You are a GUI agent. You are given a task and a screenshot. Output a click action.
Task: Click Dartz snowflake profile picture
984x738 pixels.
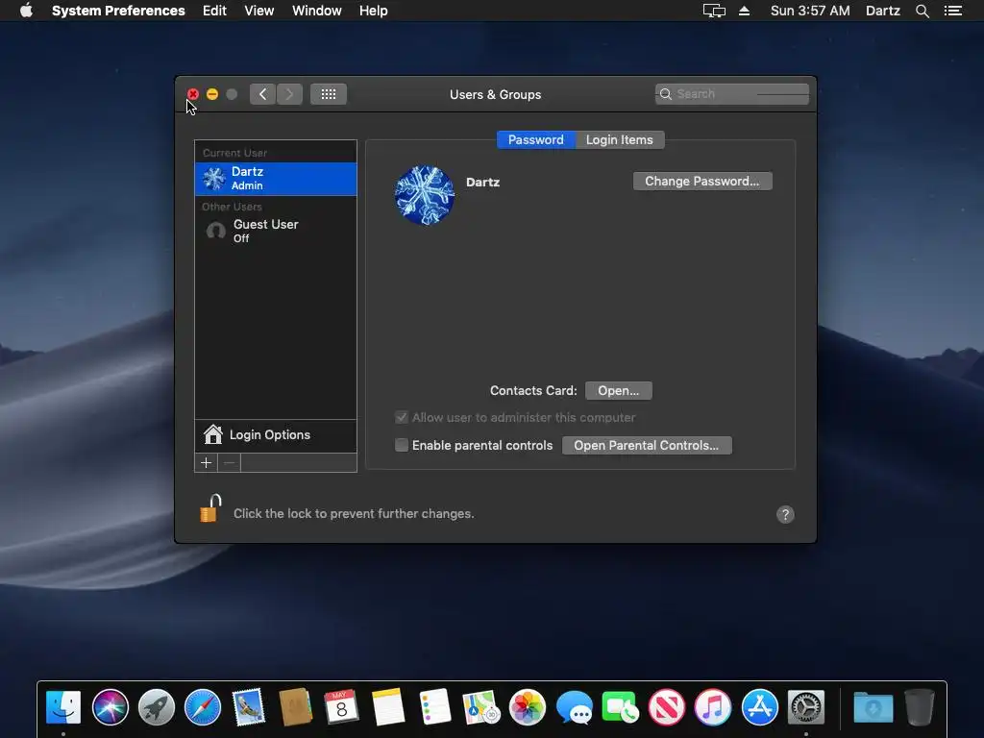[x=425, y=195]
